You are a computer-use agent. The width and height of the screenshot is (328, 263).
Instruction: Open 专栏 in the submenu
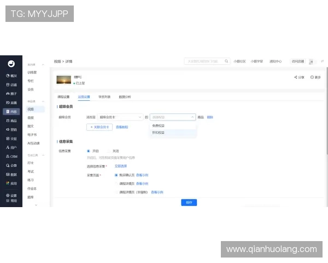pyautogui.click(x=31, y=81)
